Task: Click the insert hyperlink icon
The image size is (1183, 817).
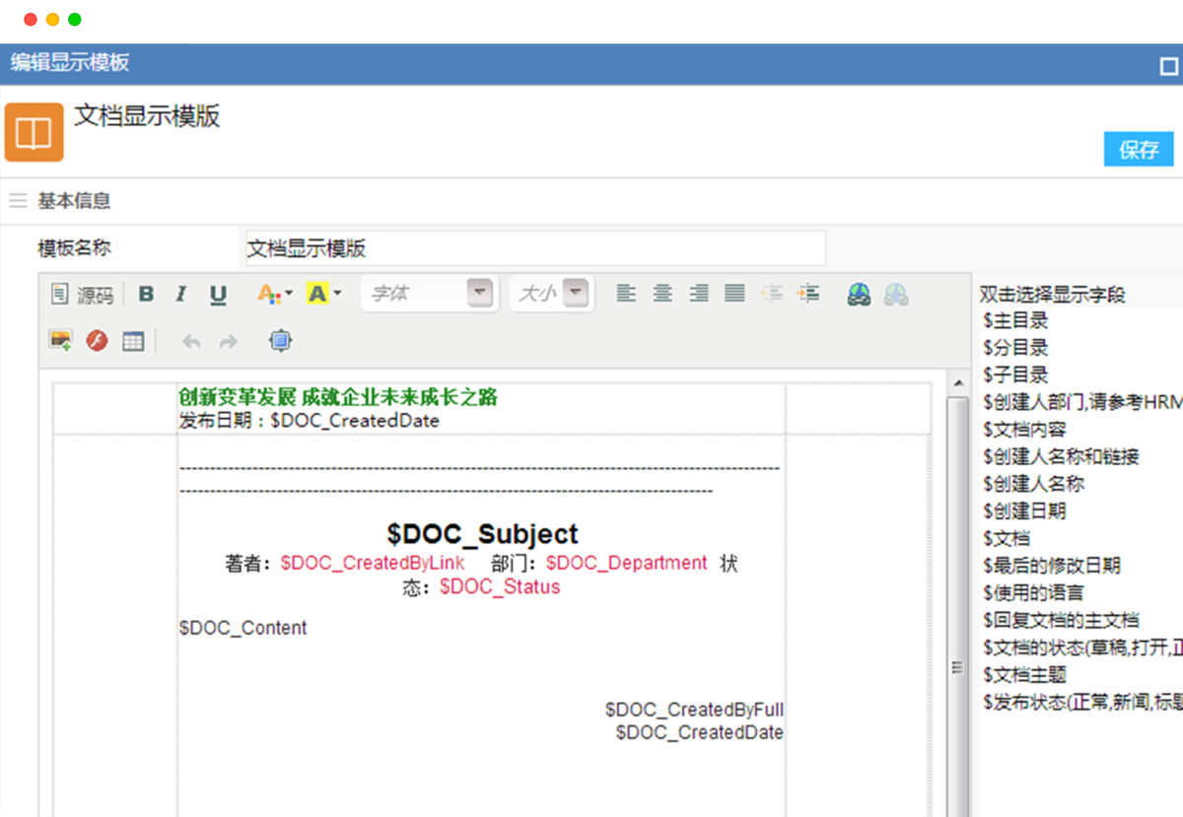Action: point(859,294)
